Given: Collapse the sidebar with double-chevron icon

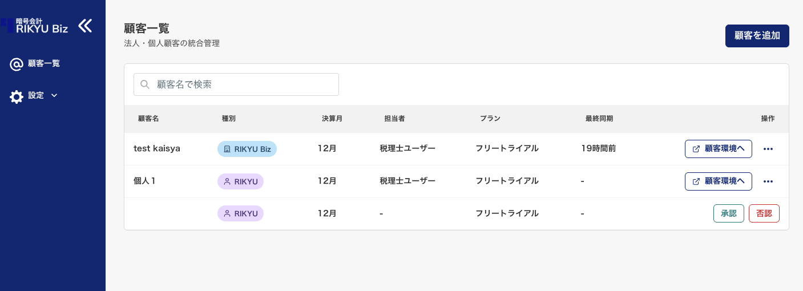Looking at the screenshot, I should coord(85,26).
